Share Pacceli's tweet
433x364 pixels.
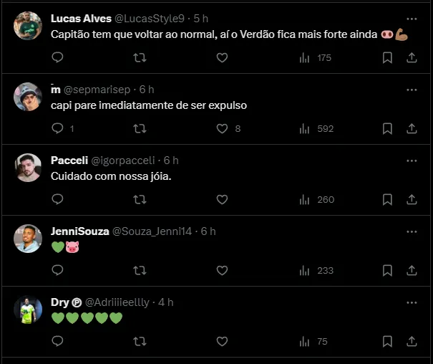[412, 199]
